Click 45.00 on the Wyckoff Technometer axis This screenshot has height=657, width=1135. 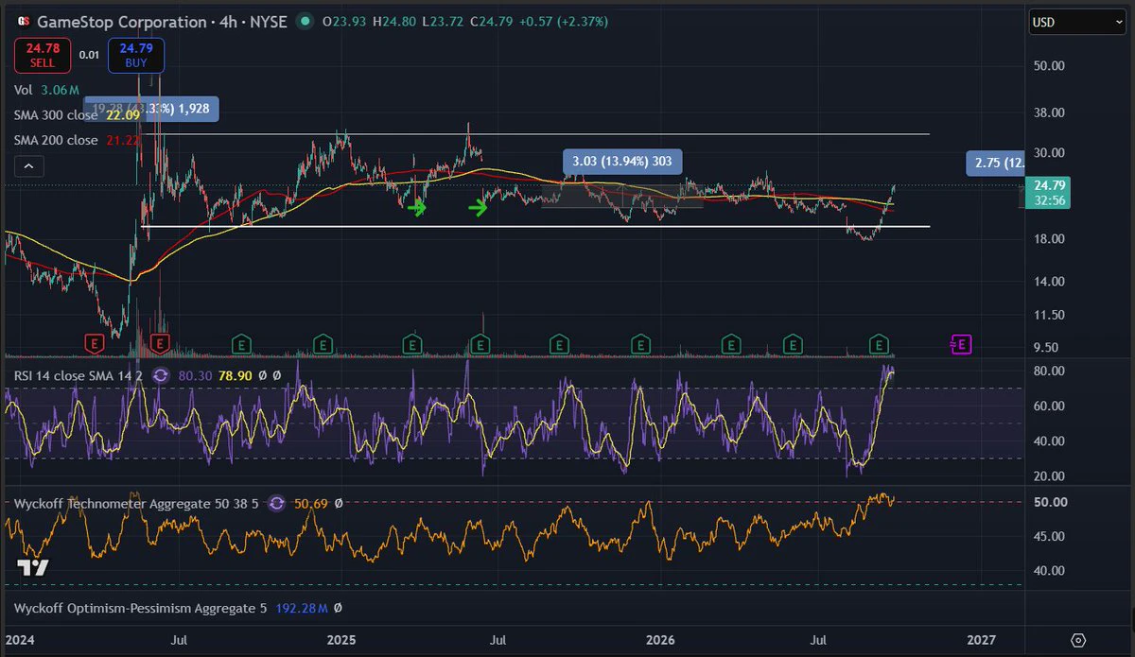point(1050,536)
